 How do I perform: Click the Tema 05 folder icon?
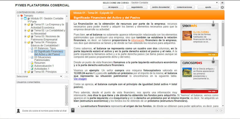29,72
